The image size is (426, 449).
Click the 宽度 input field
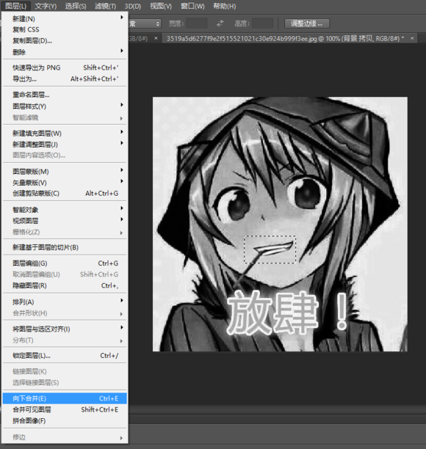tap(197, 23)
